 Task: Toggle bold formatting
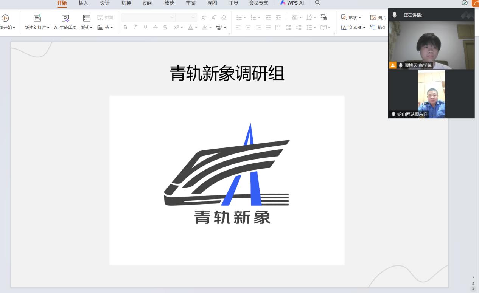click(125, 27)
